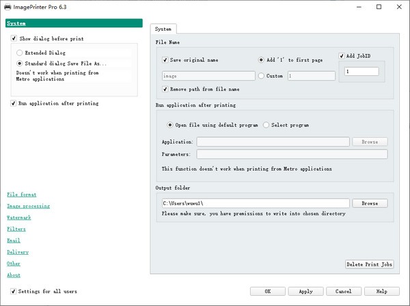Toggle Remove path from file name
Image resolution: width=410 pixels, height=306 pixels.
tap(165, 89)
